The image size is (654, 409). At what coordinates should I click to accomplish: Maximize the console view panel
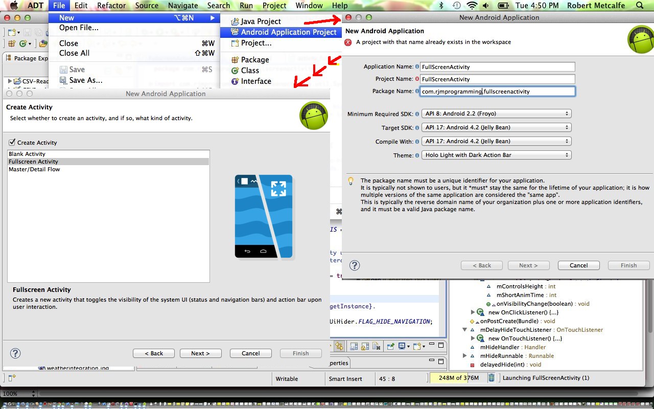pos(441,345)
